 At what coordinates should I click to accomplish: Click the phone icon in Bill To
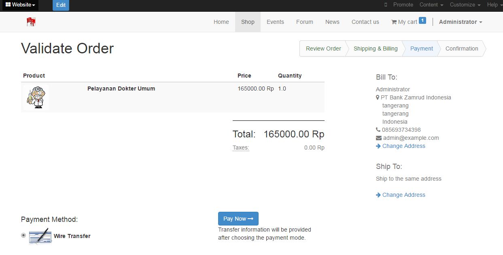[x=378, y=130]
